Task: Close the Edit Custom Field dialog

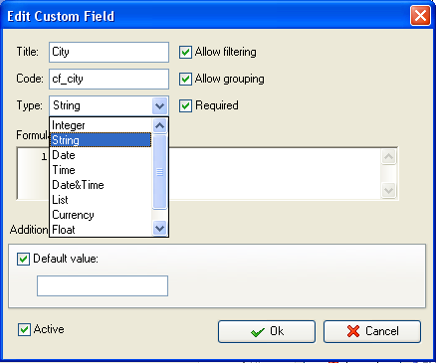Action: tap(420, 16)
